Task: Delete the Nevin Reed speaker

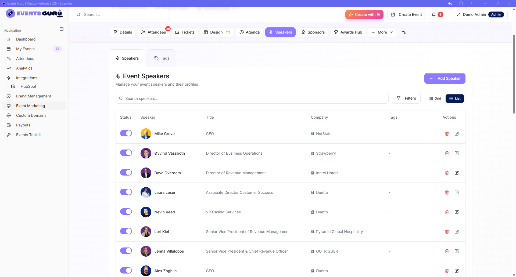Action: [447, 212]
